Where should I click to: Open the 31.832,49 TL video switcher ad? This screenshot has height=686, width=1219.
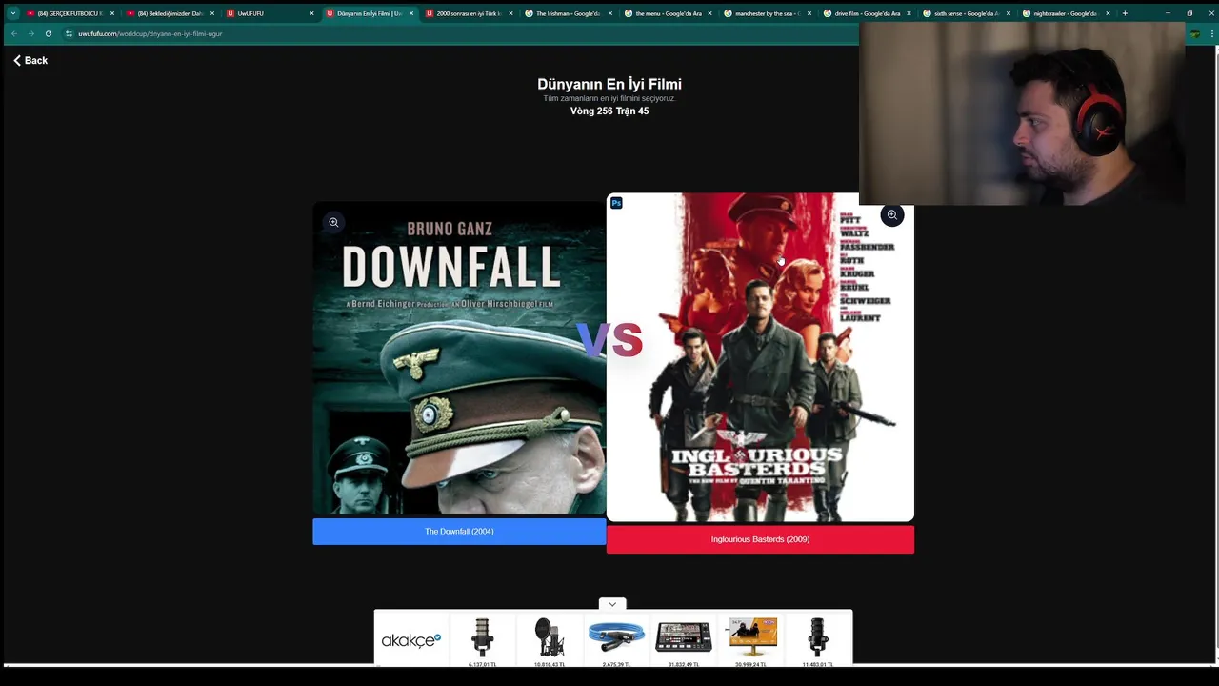(684, 641)
